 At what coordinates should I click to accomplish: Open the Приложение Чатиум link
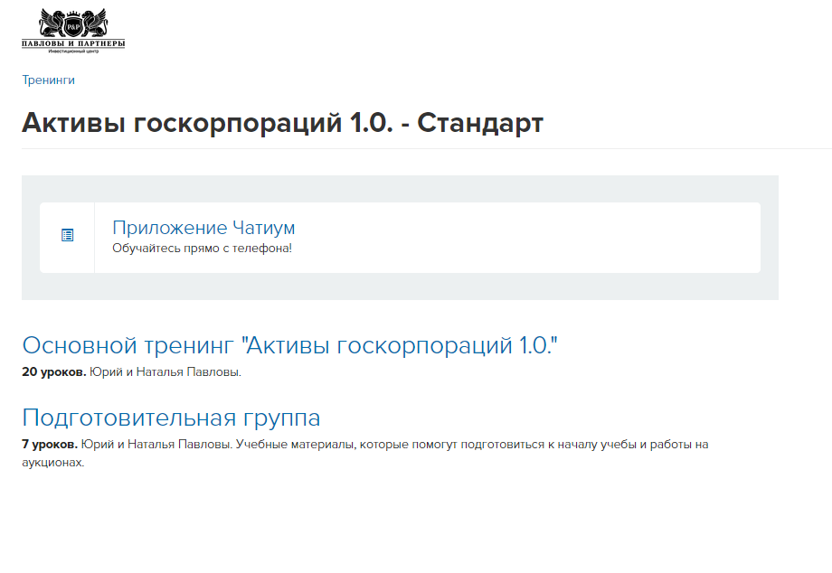206,227
